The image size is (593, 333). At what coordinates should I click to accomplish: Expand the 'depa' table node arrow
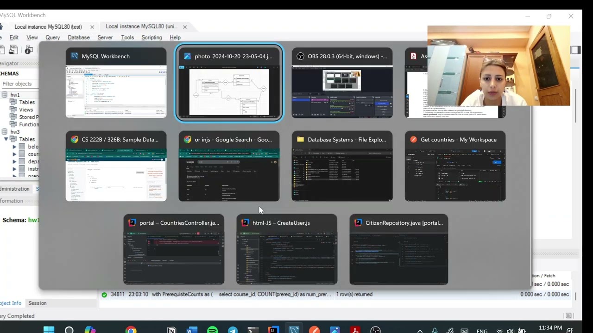(14, 161)
